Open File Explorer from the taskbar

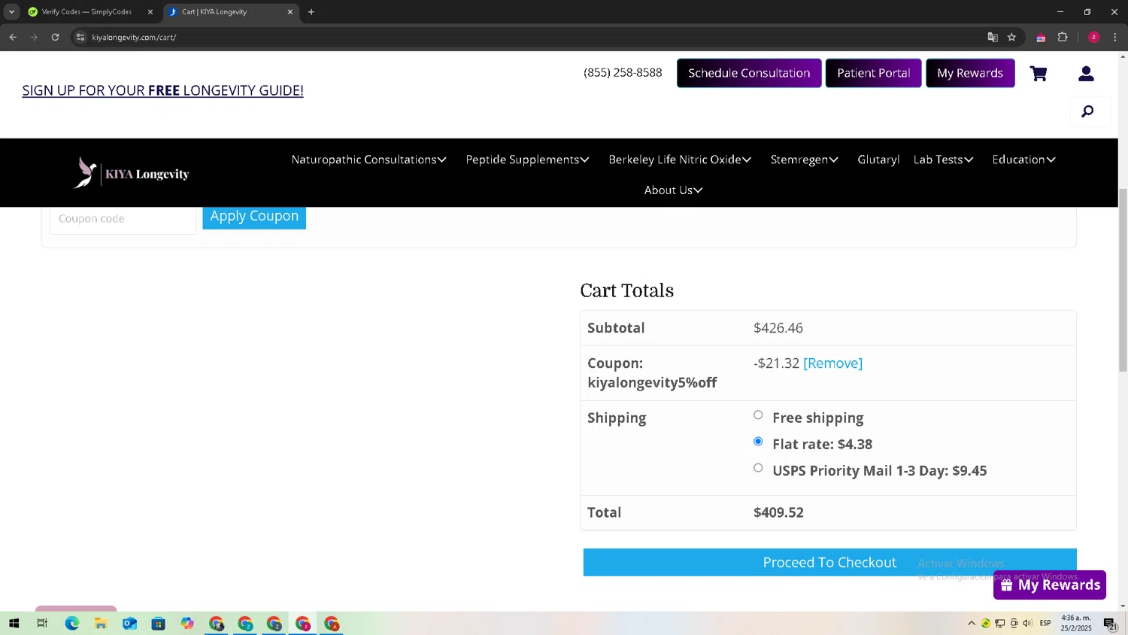(x=100, y=623)
